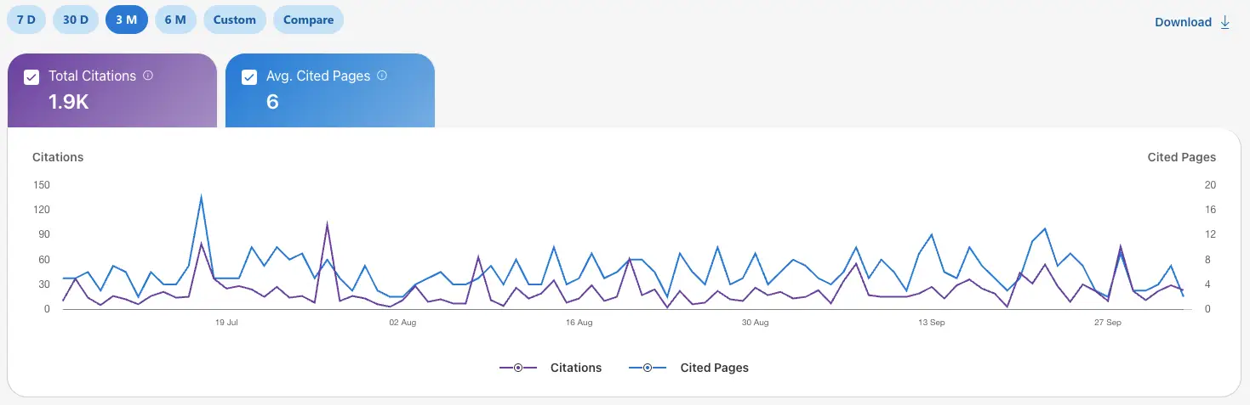Click the tallest blue peak near 19 Jul
This screenshot has width=1250, height=405.
(x=201, y=197)
